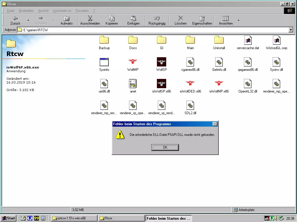Select the Sysinv.dll file
The image size is (297, 222).
[276, 64]
